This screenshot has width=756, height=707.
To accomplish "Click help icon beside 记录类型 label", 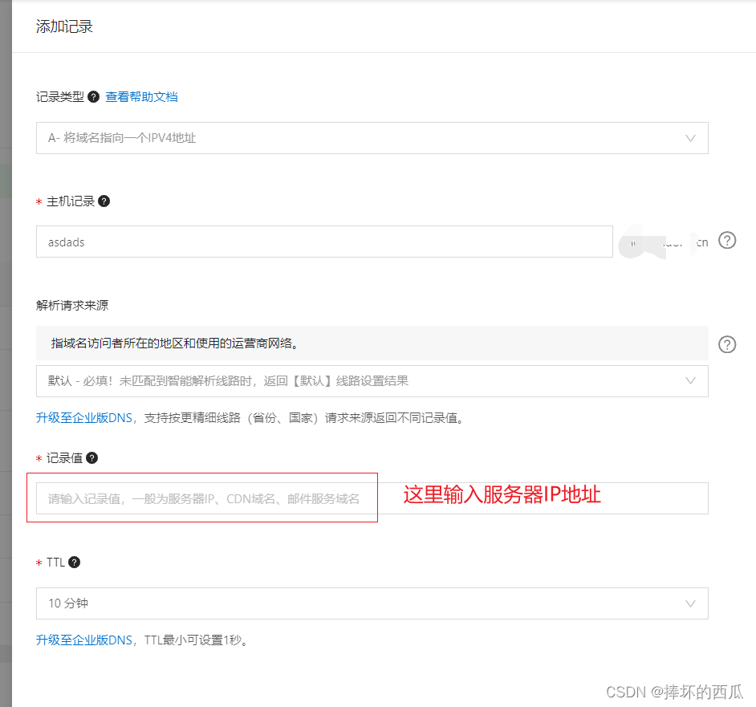I will pos(94,97).
